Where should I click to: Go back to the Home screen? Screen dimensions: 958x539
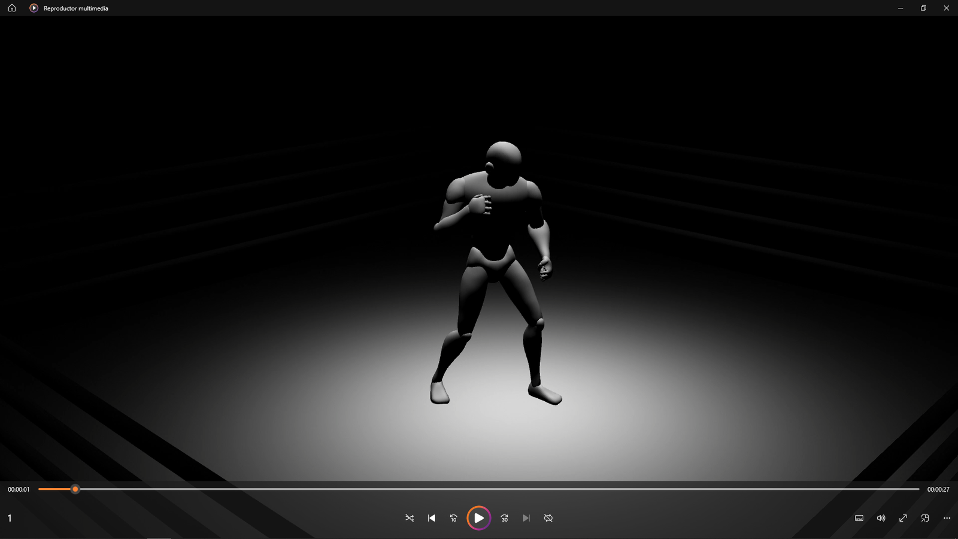[12, 8]
